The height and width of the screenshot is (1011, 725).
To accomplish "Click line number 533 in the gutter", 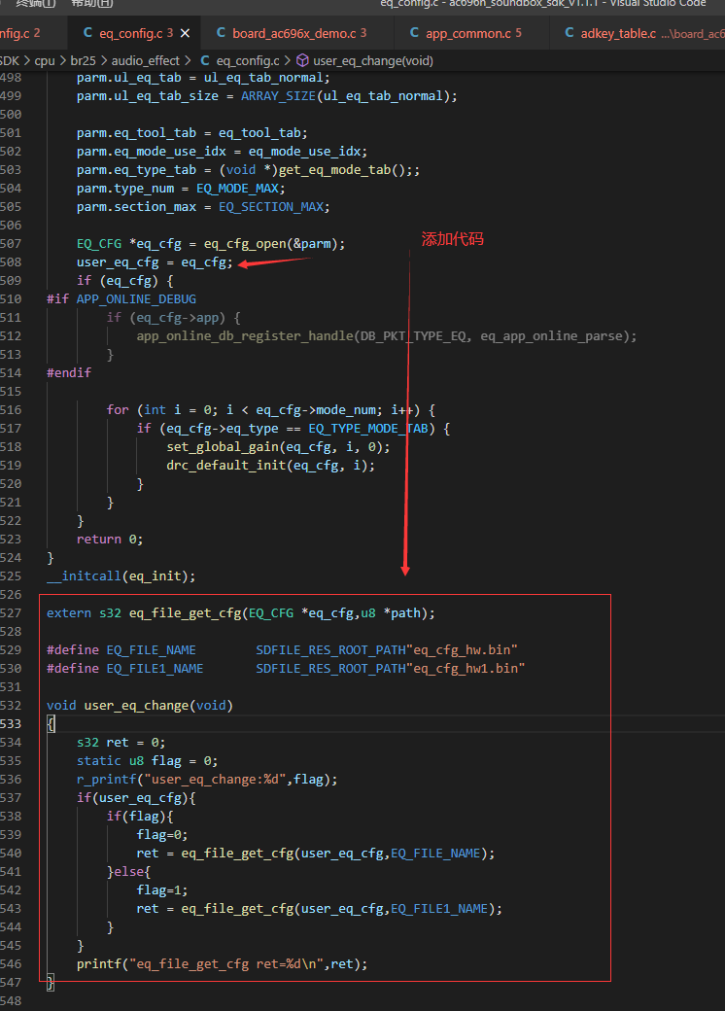I will [x=11, y=723].
